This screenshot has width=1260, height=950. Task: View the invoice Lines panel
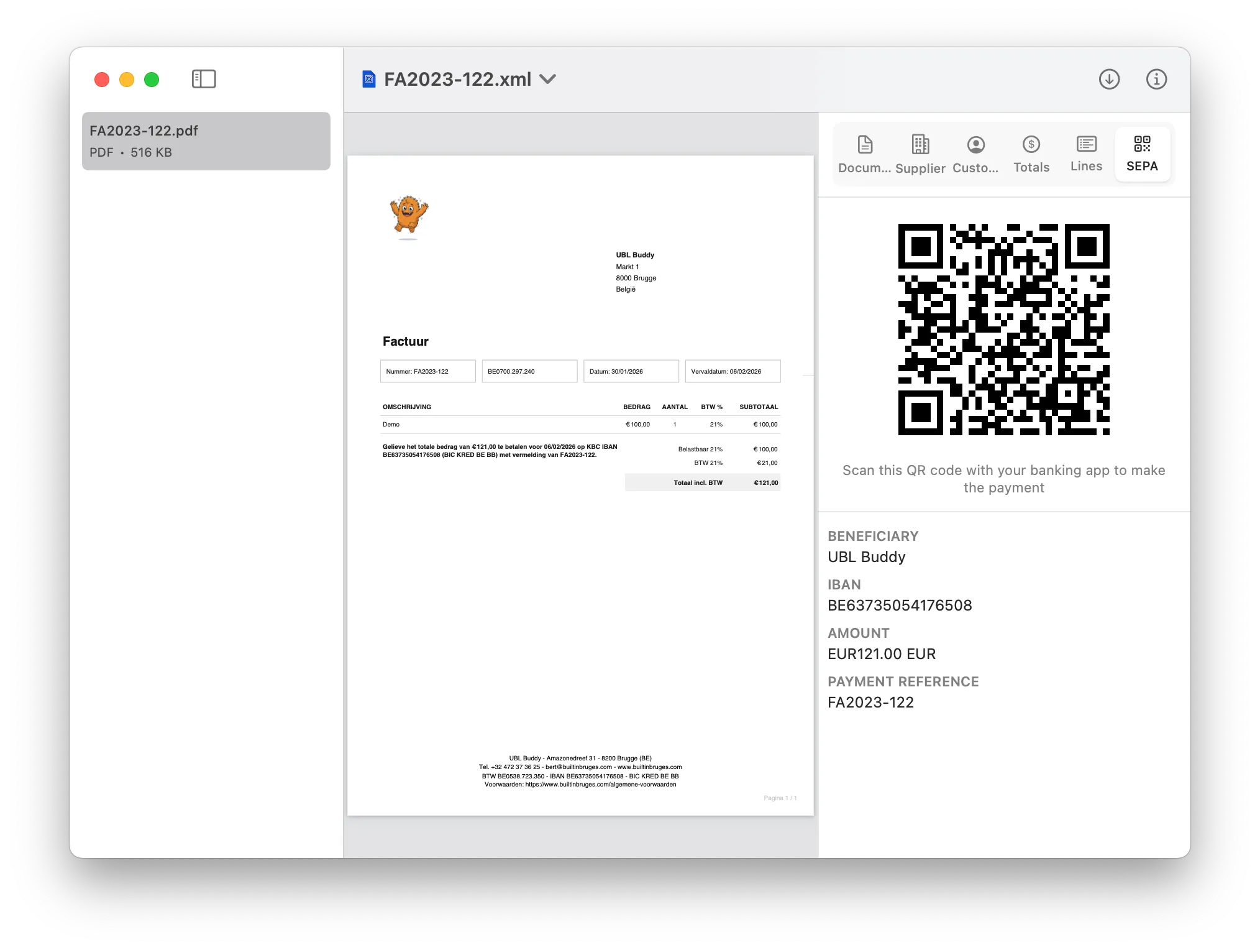pyautogui.click(x=1086, y=154)
